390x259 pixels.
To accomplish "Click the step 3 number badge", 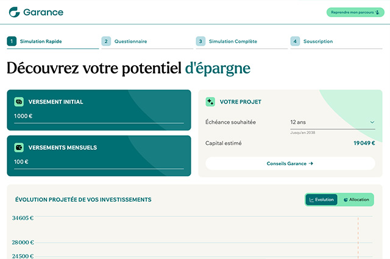I will [200, 41].
